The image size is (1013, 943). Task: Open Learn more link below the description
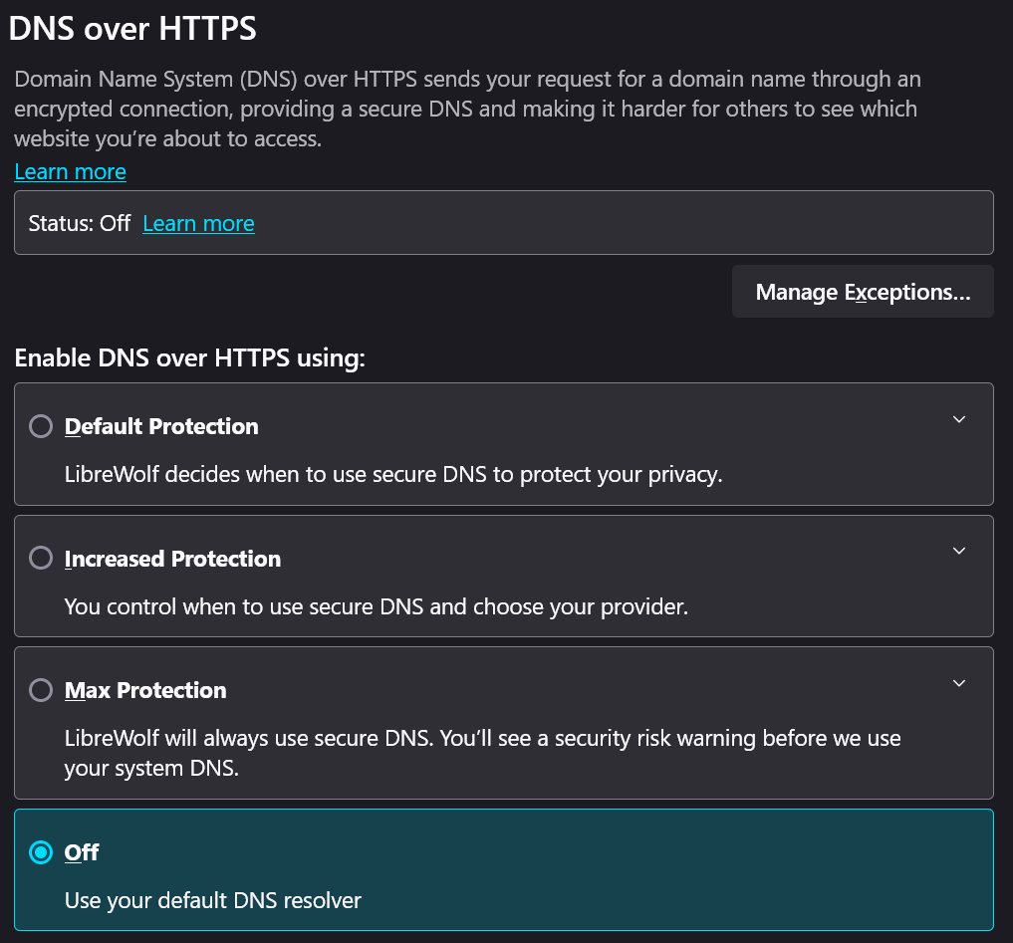click(x=70, y=171)
